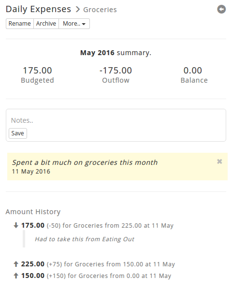
Task: Click the chevron between Daily Expenses and Groceries
Action: [x=78, y=9]
